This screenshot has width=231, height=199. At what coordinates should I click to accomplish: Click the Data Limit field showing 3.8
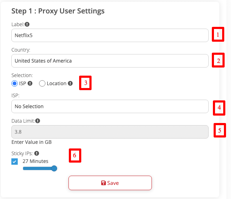110,132
